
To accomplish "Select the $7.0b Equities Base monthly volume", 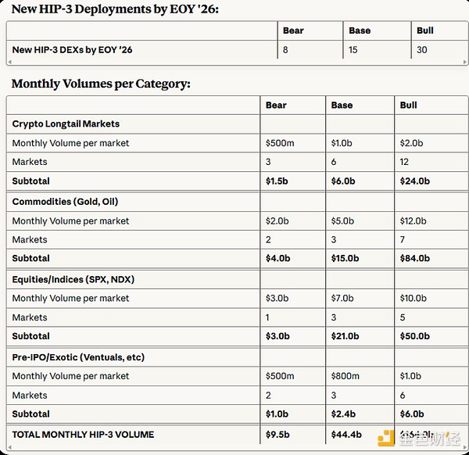I will point(344,299).
